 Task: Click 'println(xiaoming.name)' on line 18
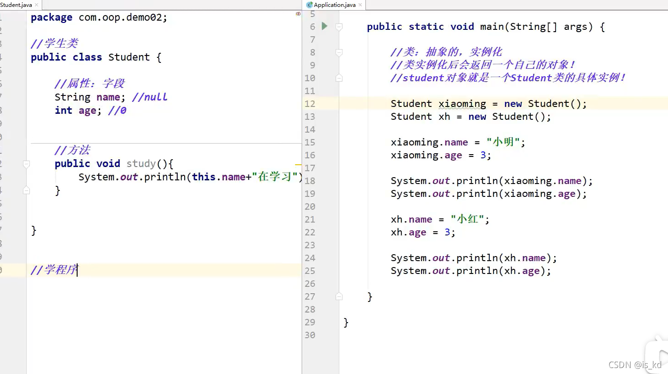point(522,181)
